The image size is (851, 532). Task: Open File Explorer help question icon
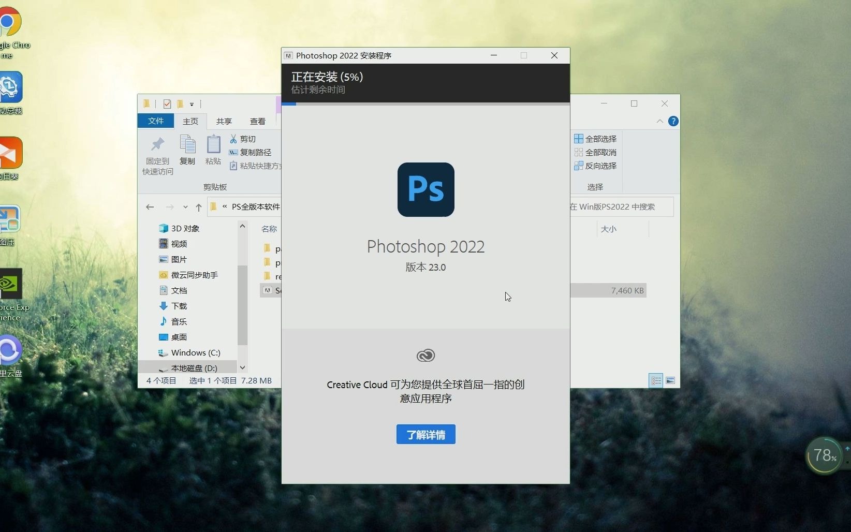[673, 121]
